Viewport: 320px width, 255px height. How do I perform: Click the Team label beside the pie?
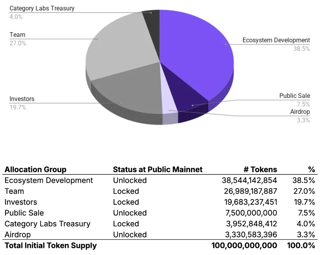17,35
